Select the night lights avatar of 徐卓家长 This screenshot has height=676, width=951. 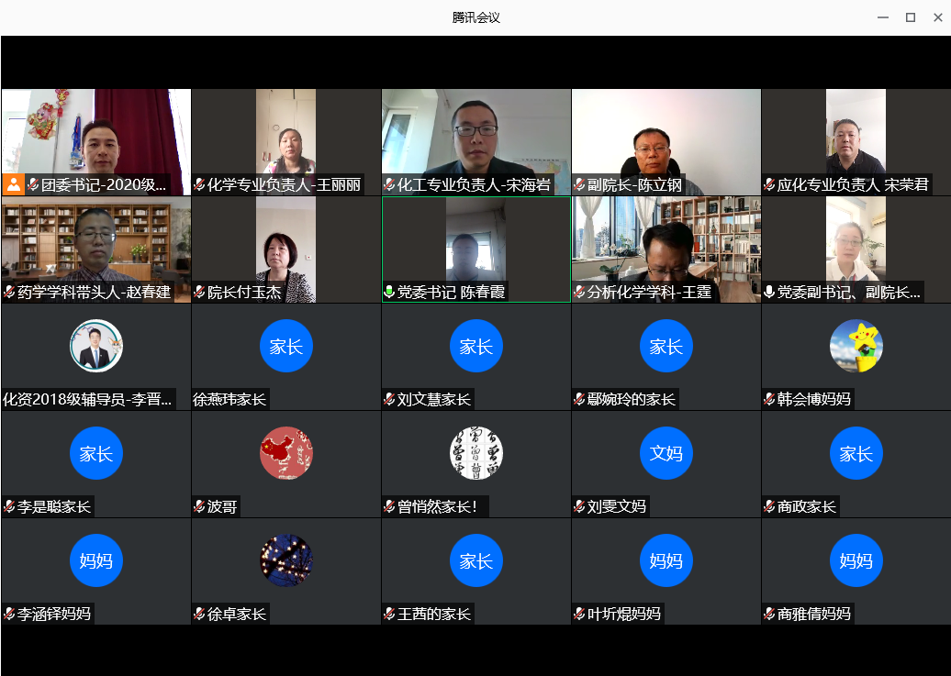pos(286,560)
